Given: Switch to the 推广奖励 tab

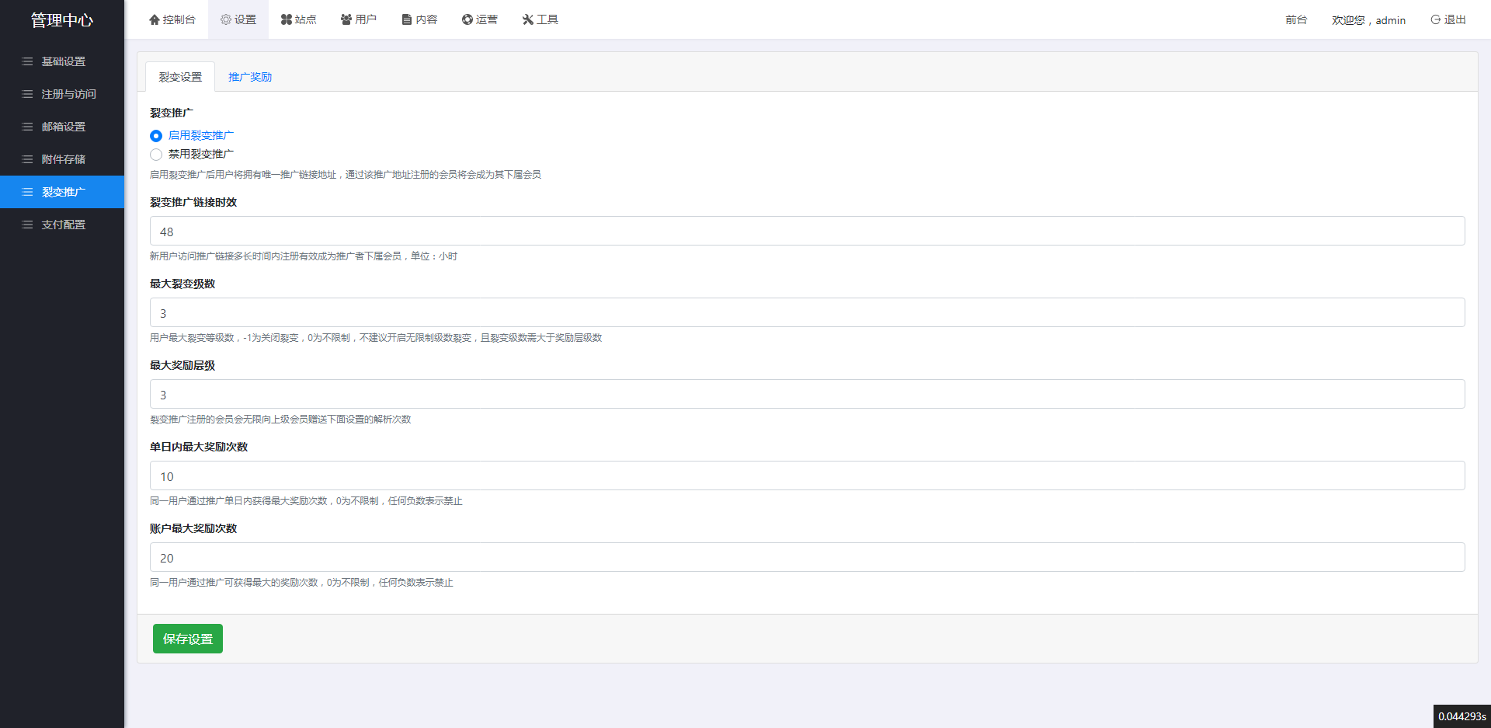Looking at the screenshot, I should tap(250, 77).
